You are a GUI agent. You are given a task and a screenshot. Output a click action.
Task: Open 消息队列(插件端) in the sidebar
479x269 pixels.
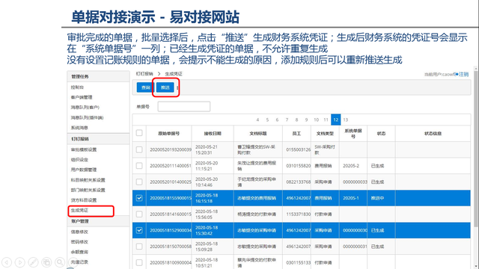[88, 118]
